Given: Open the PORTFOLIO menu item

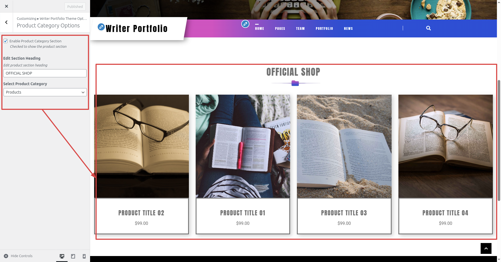Looking at the screenshot, I should tap(324, 28).
